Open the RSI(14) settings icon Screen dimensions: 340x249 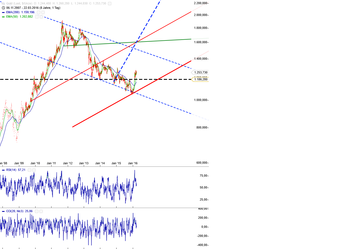tap(29, 170)
